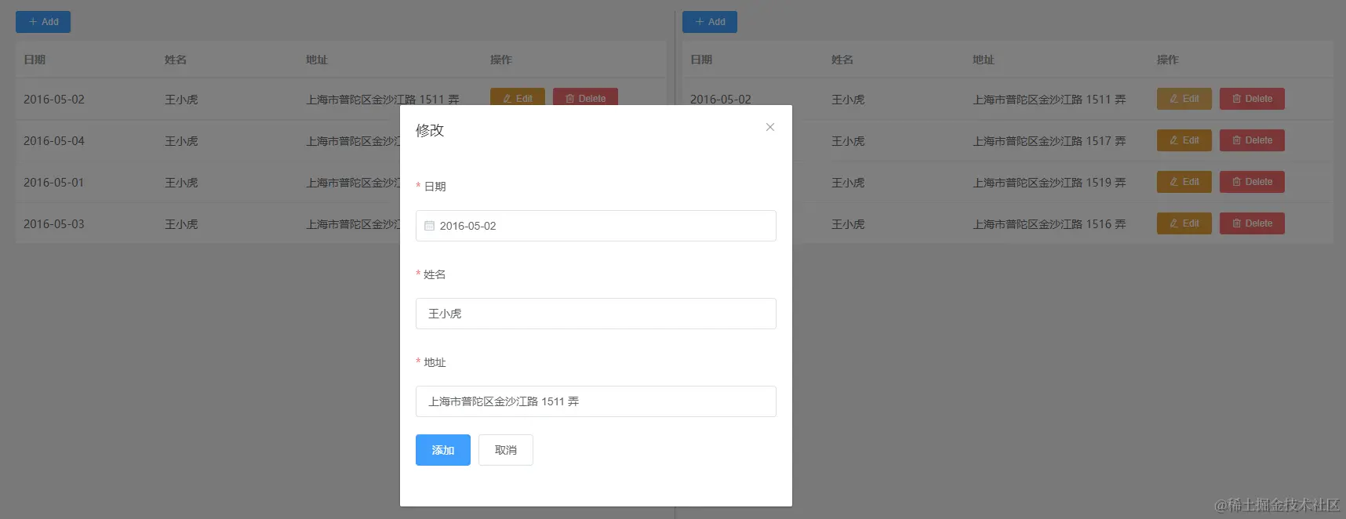Click the 姓名 column header in left table
This screenshot has width=1346, height=519.
176,60
